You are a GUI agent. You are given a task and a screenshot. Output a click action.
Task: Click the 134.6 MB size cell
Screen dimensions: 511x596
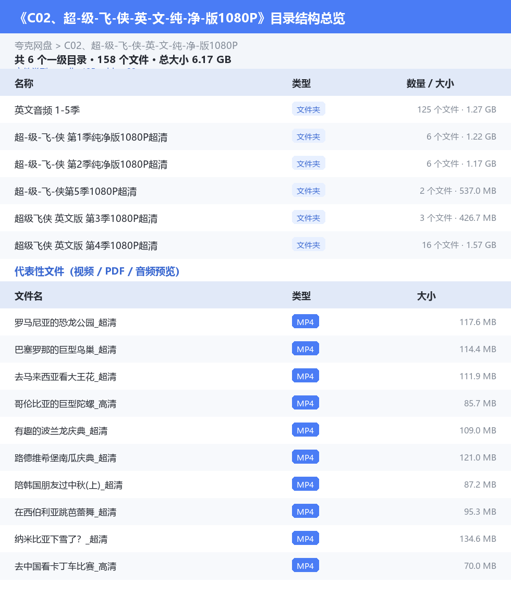(478, 539)
